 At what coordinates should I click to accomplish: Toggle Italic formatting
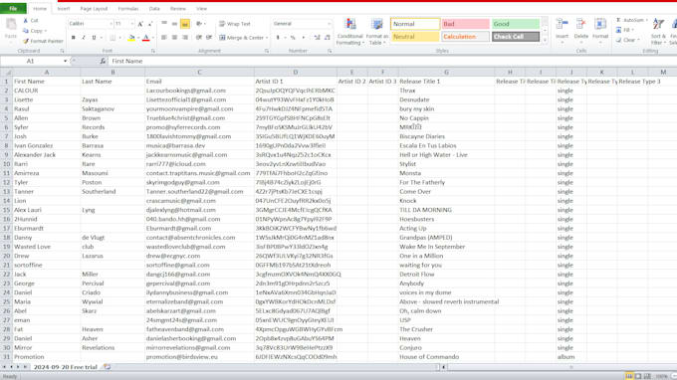84,38
